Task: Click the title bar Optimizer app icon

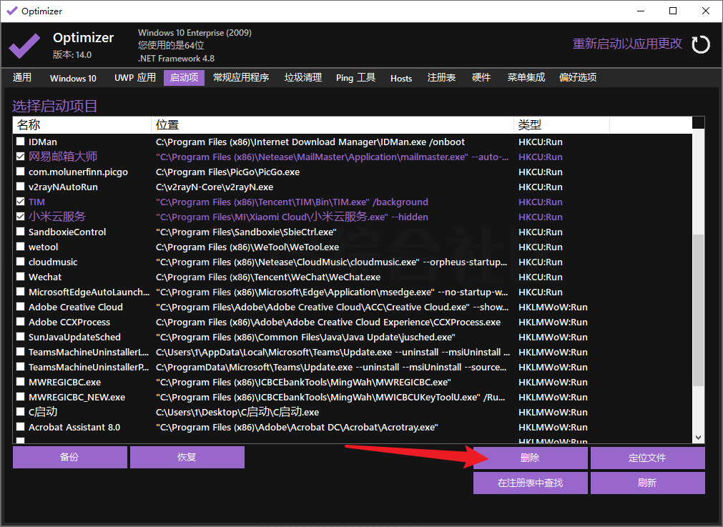Action: click(x=11, y=11)
